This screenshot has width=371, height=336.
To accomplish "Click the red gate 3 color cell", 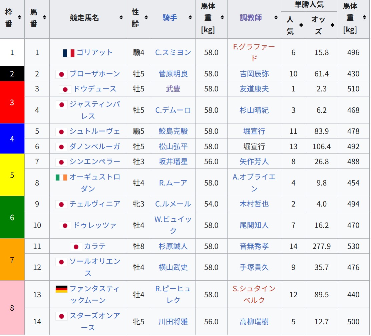I will (12, 102).
